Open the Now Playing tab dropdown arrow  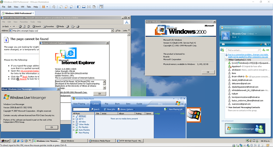pyautogui.click(x=88, y=104)
